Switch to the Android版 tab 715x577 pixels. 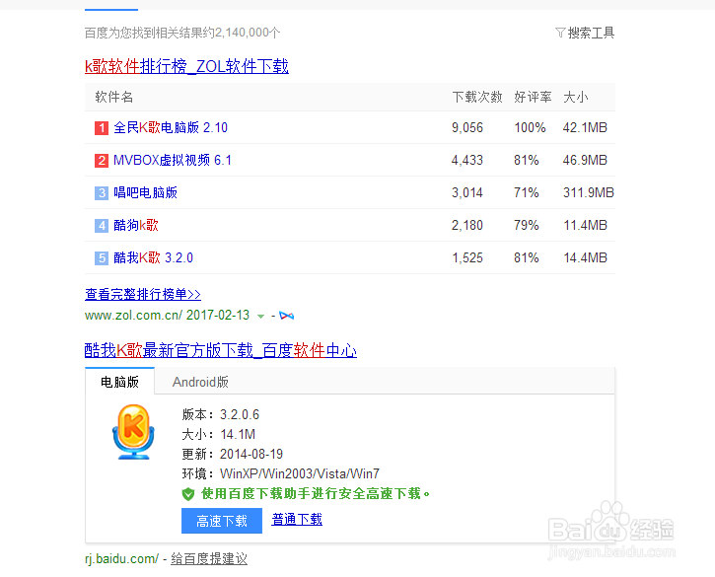pyautogui.click(x=200, y=382)
